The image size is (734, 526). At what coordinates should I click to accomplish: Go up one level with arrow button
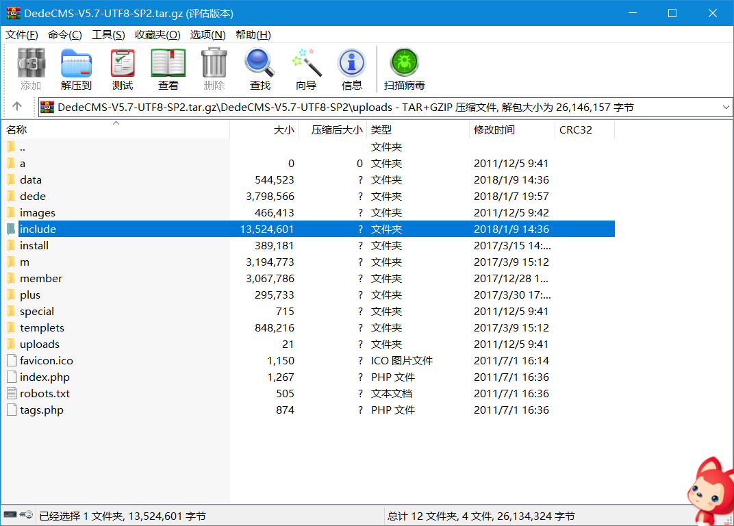[x=17, y=107]
